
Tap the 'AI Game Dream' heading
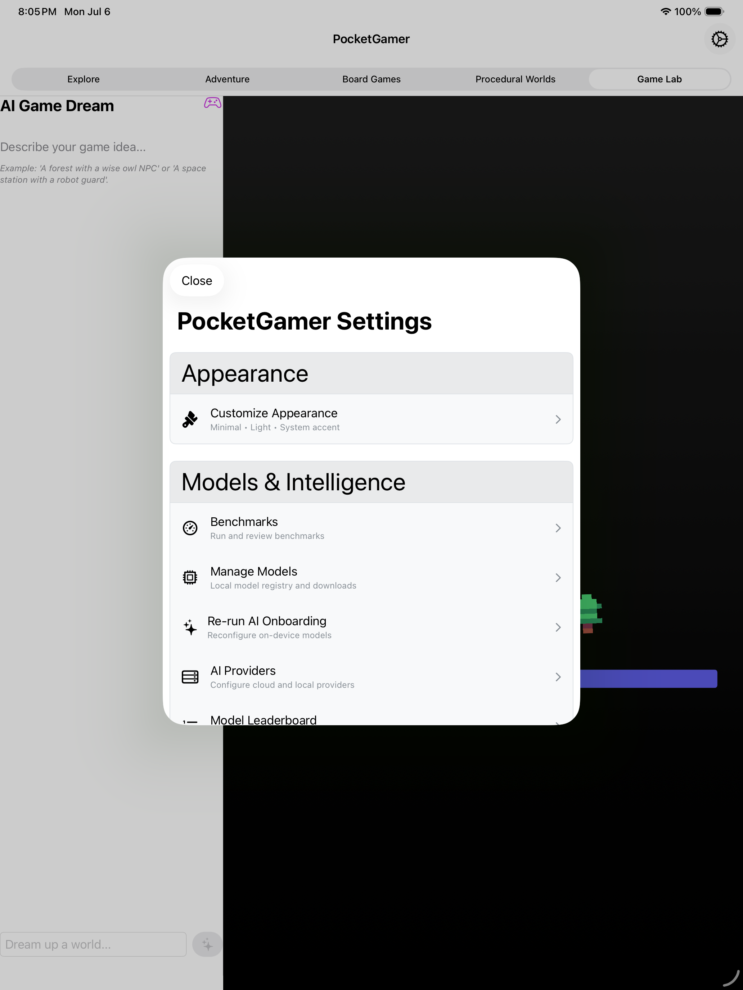tap(57, 106)
